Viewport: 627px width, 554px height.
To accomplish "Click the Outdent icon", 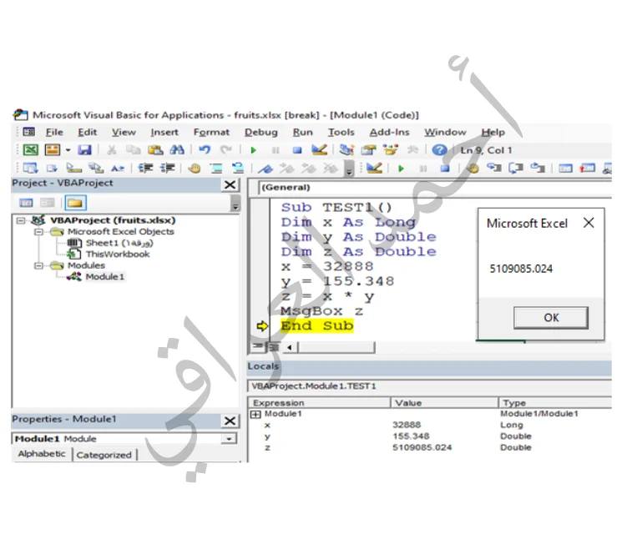I will 167,169.
